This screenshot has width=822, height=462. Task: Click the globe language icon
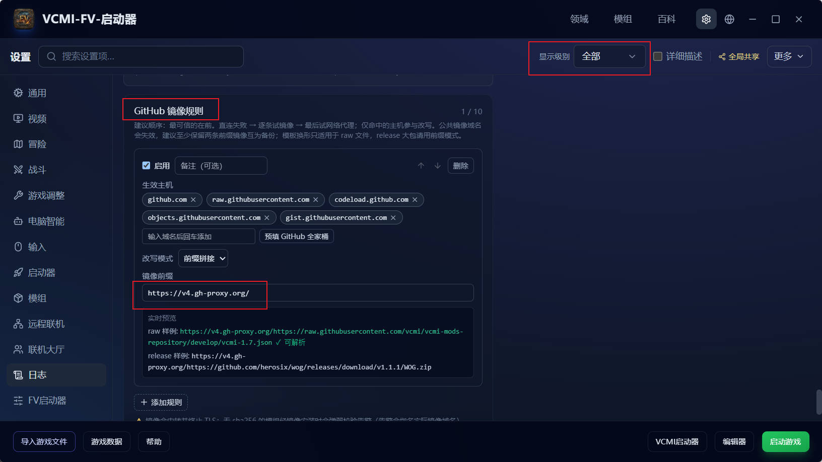729,19
